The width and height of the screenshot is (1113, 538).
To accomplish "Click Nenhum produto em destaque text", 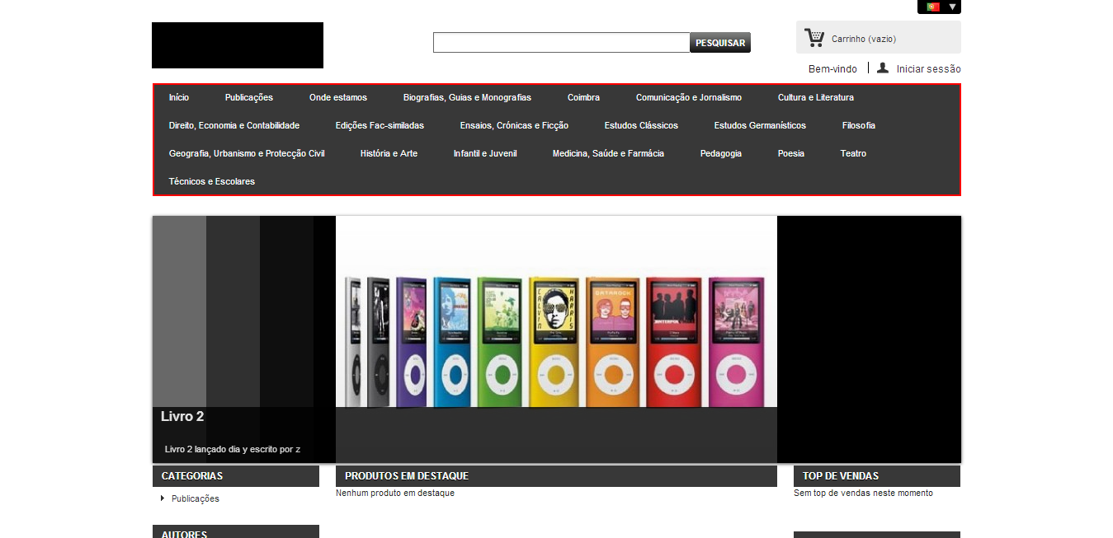I will point(395,494).
